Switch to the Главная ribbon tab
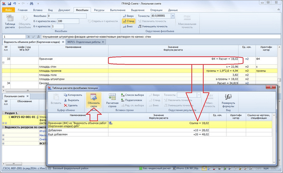Viewport: 283px width, 173px height. (23, 10)
